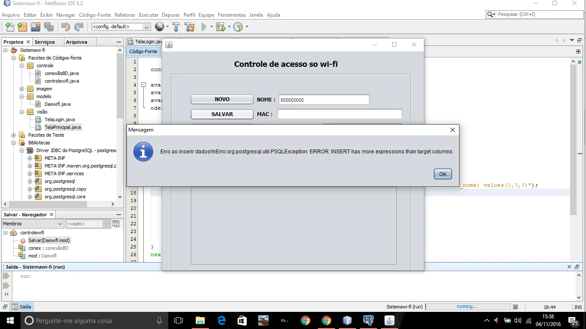Click the Save All toolbar icon

pyautogui.click(x=48, y=27)
